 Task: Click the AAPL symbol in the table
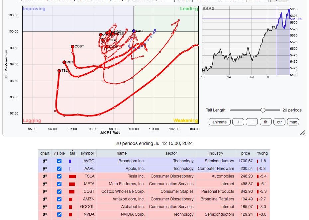(89, 169)
